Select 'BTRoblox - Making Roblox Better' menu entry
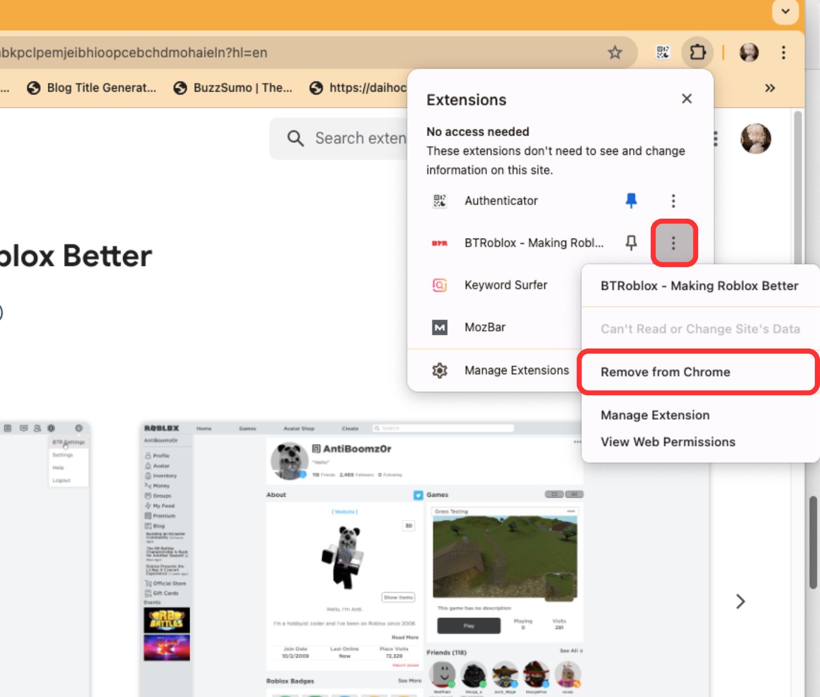The height and width of the screenshot is (697, 820). [699, 286]
